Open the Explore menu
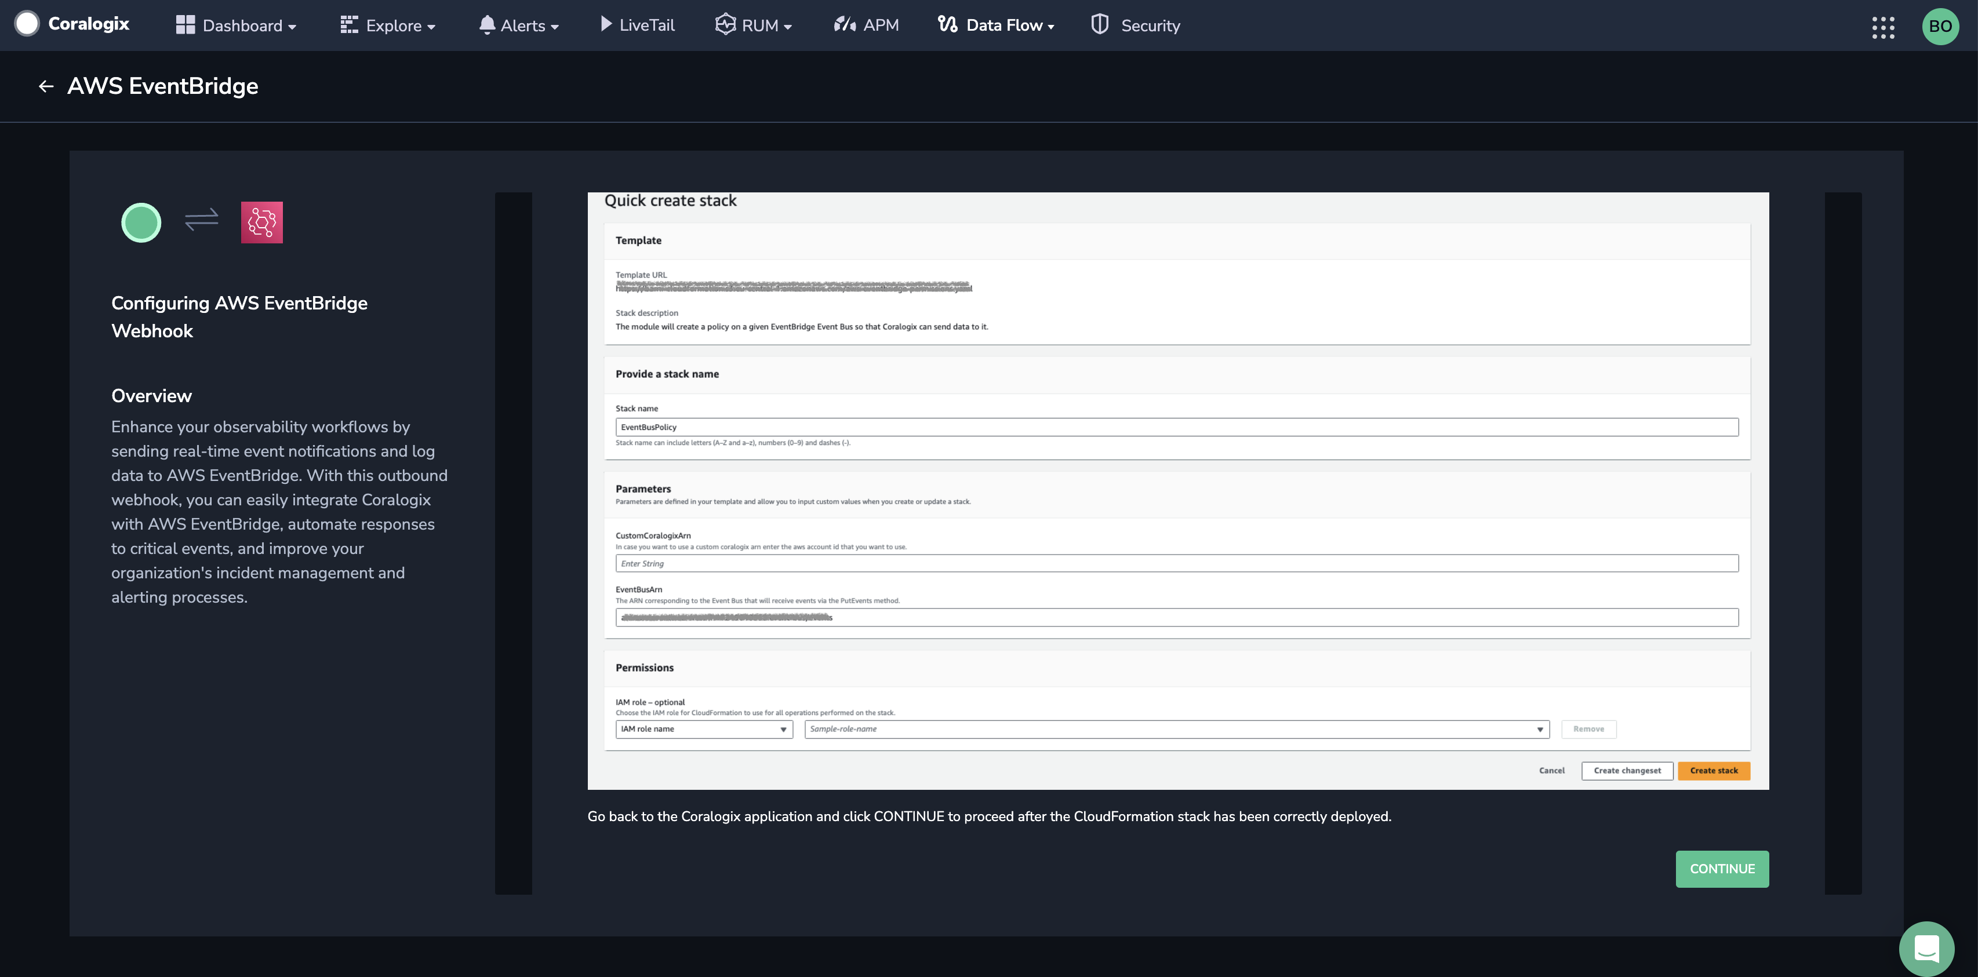 [x=388, y=25]
